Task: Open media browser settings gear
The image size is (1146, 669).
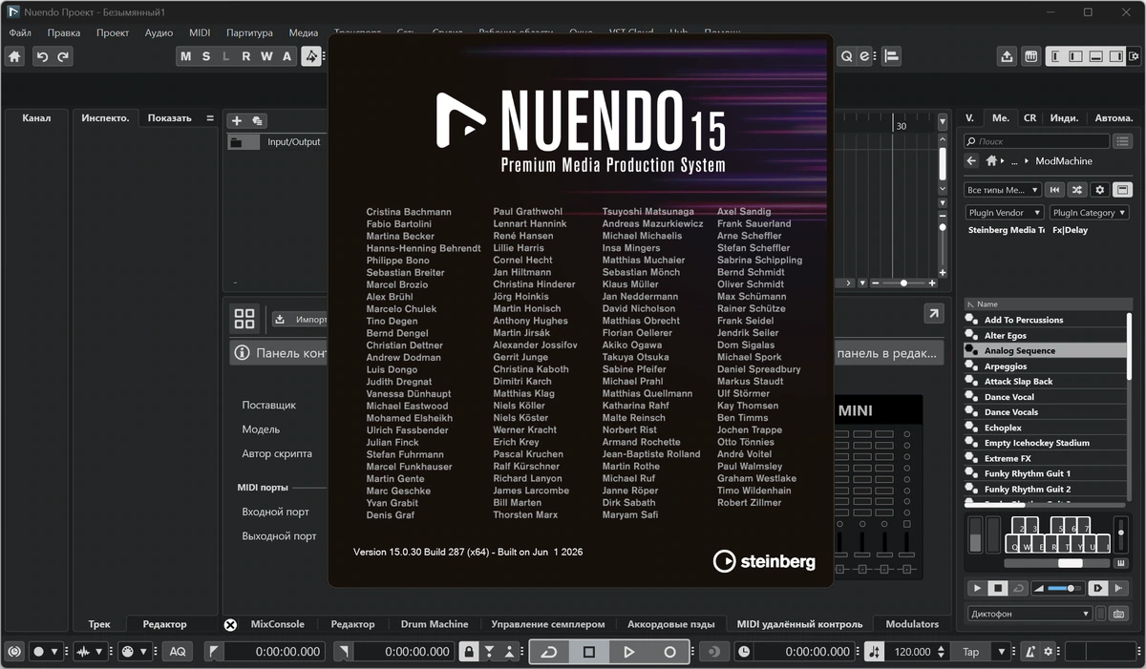Action: (1099, 190)
